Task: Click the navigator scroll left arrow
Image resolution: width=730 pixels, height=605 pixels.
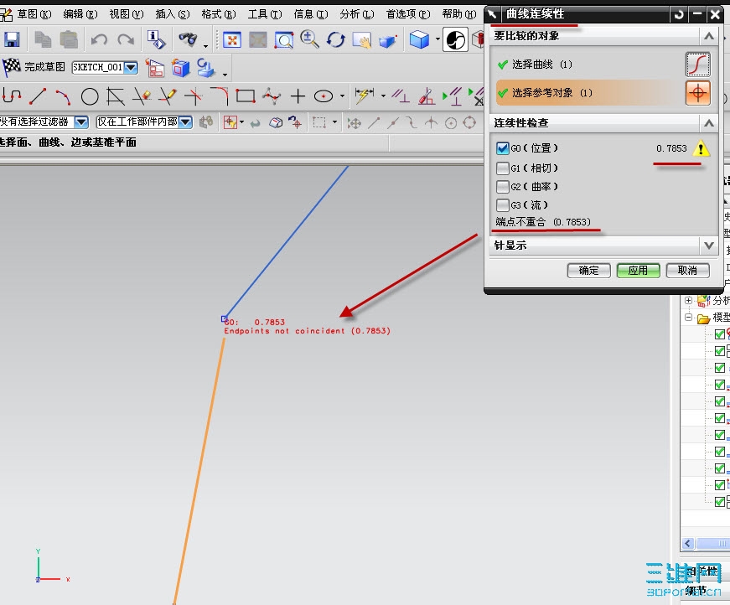Action: click(x=688, y=543)
